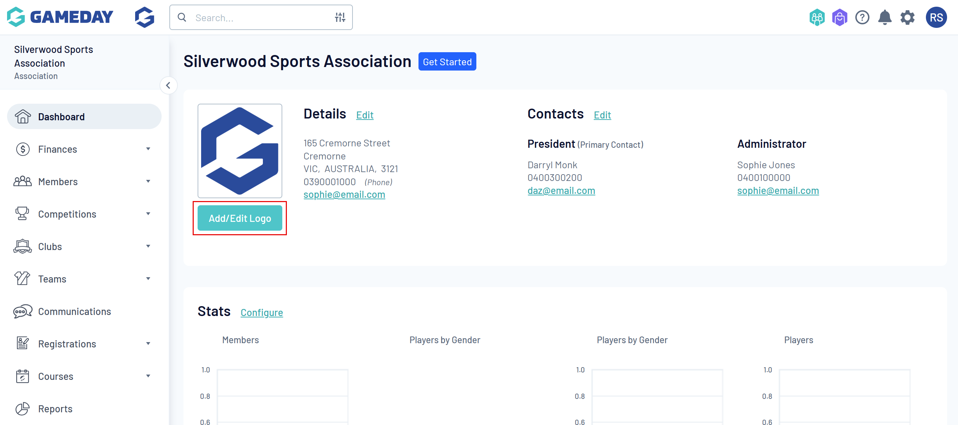Go to Reports in the sidebar
The image size is (958, 425).
(x=55, y=409)
